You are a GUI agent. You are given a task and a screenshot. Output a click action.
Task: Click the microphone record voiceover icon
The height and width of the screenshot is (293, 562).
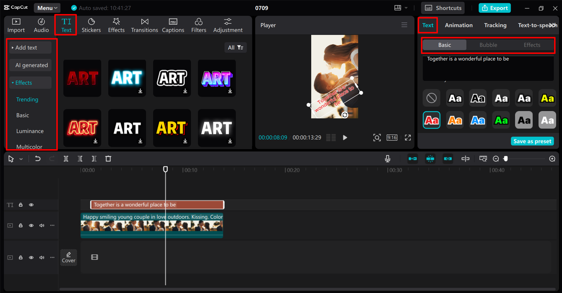coord(388,159)
